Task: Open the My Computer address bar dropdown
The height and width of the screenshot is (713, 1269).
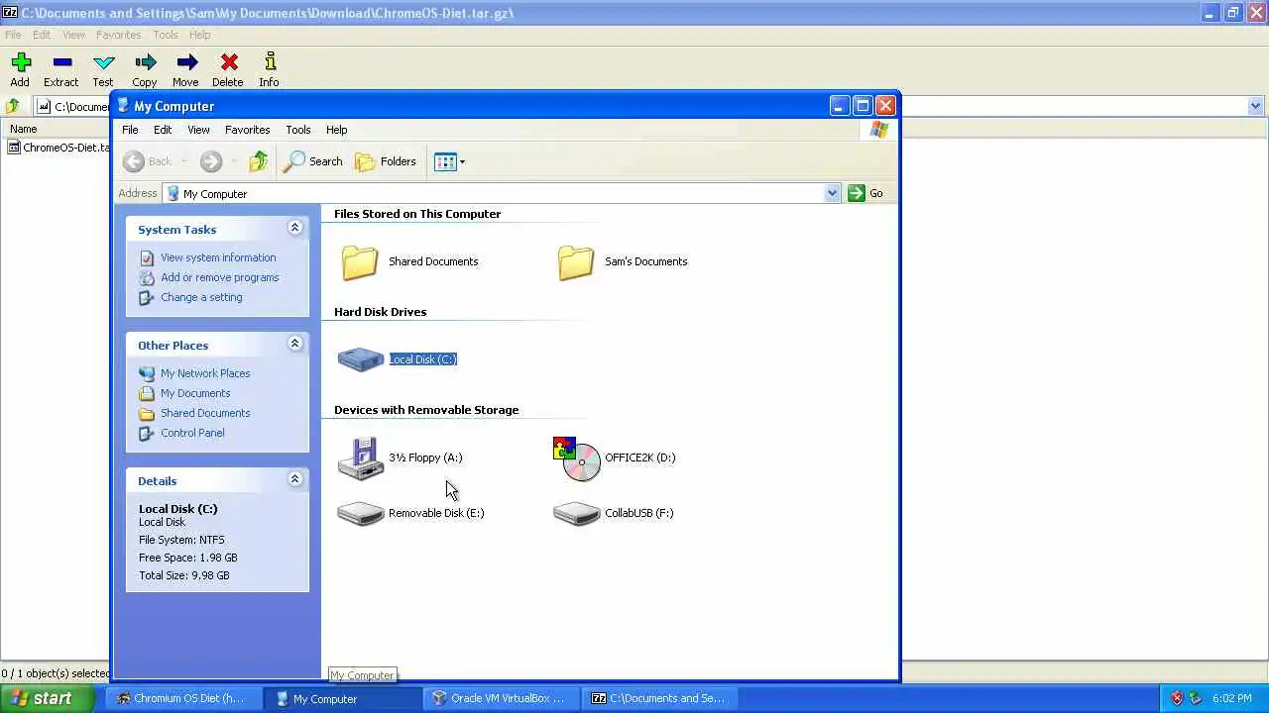Action: [x=832, y=193]
